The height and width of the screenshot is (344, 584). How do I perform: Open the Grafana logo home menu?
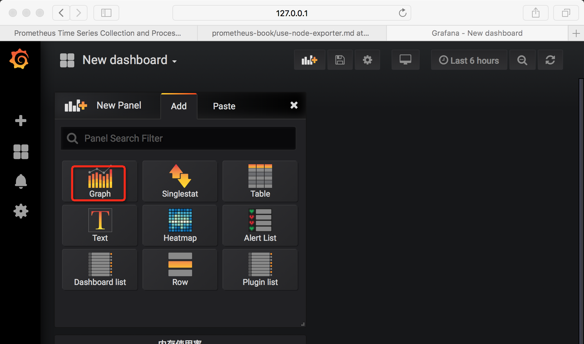tap(19, 59)
